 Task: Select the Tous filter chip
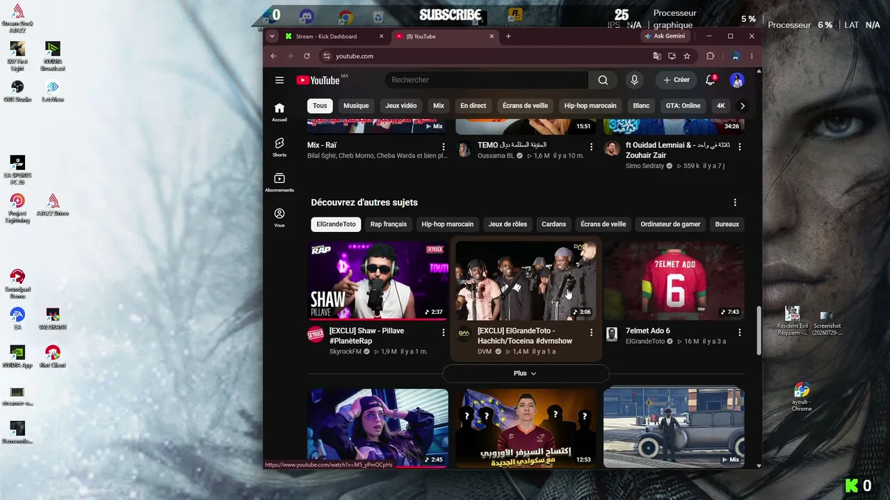click(320, 106)
